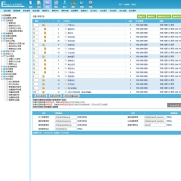Tick the checkbox in row ID 13
Viewport: 181px width, 181px height.
(x=65, y=91)
